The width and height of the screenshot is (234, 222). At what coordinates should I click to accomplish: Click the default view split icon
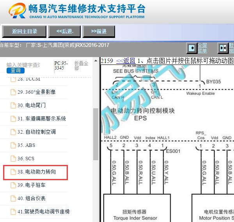(223, 48)
